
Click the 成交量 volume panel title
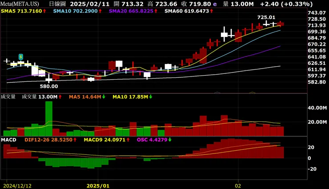(8, 97)
